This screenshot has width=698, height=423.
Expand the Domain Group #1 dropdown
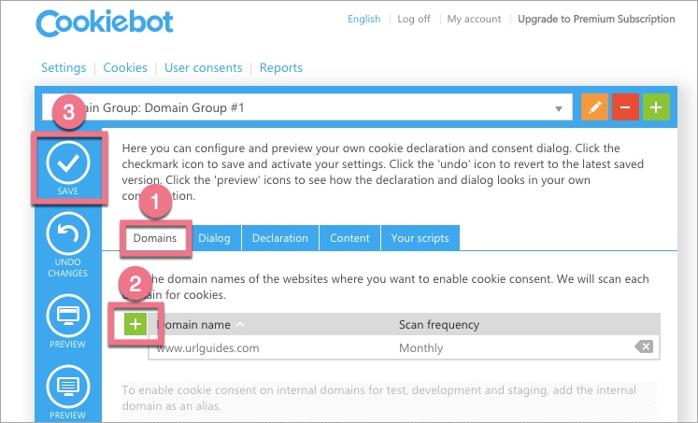[559, 108]
